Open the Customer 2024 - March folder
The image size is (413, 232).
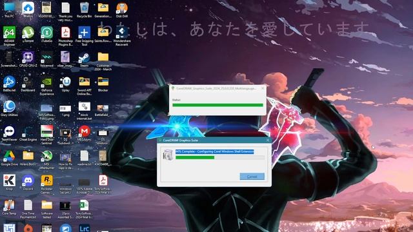[x=103, y=61]
